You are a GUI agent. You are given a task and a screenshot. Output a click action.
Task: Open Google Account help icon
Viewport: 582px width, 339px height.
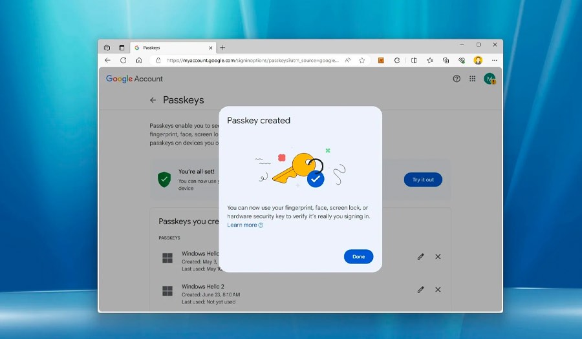pos(457,79)
